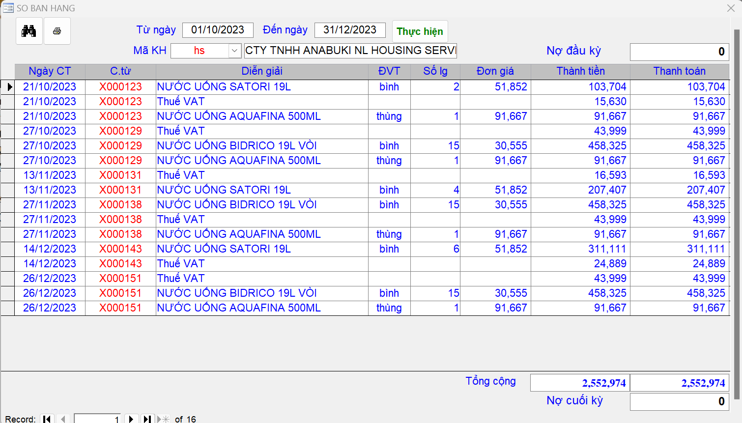This screenshot has width=742, height=423.
Task: Click the printer icon button
Action: click(57, 31)
